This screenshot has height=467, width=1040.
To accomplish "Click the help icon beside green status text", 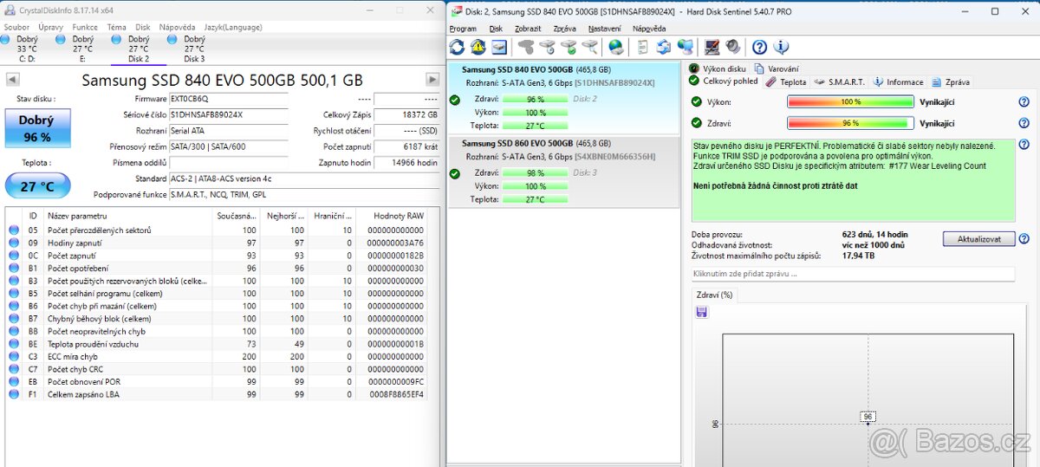I will coord(1024,145).
